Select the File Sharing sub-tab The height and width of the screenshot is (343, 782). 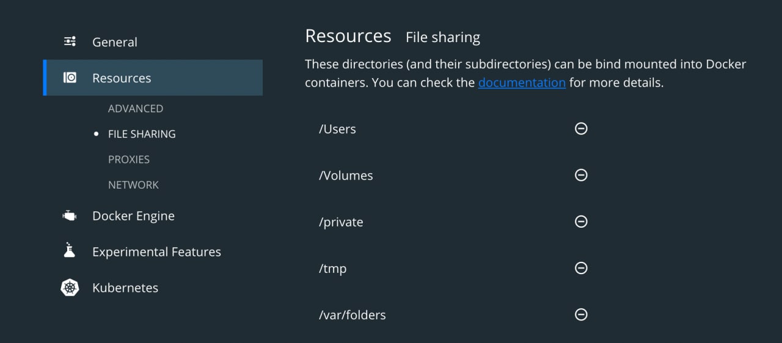(x=142, y=134)
